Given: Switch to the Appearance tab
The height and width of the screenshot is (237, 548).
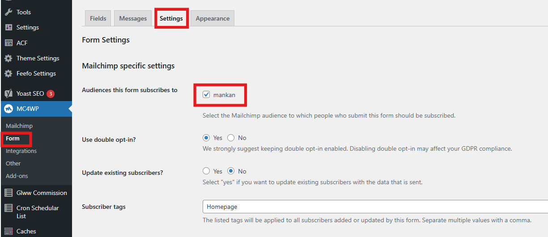Looking at the screenshot, I should [212, 18].
